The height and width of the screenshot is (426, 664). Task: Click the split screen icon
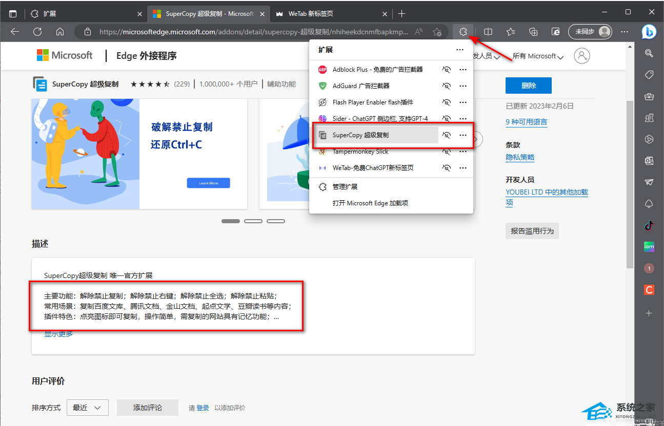(x=489, y=32)
